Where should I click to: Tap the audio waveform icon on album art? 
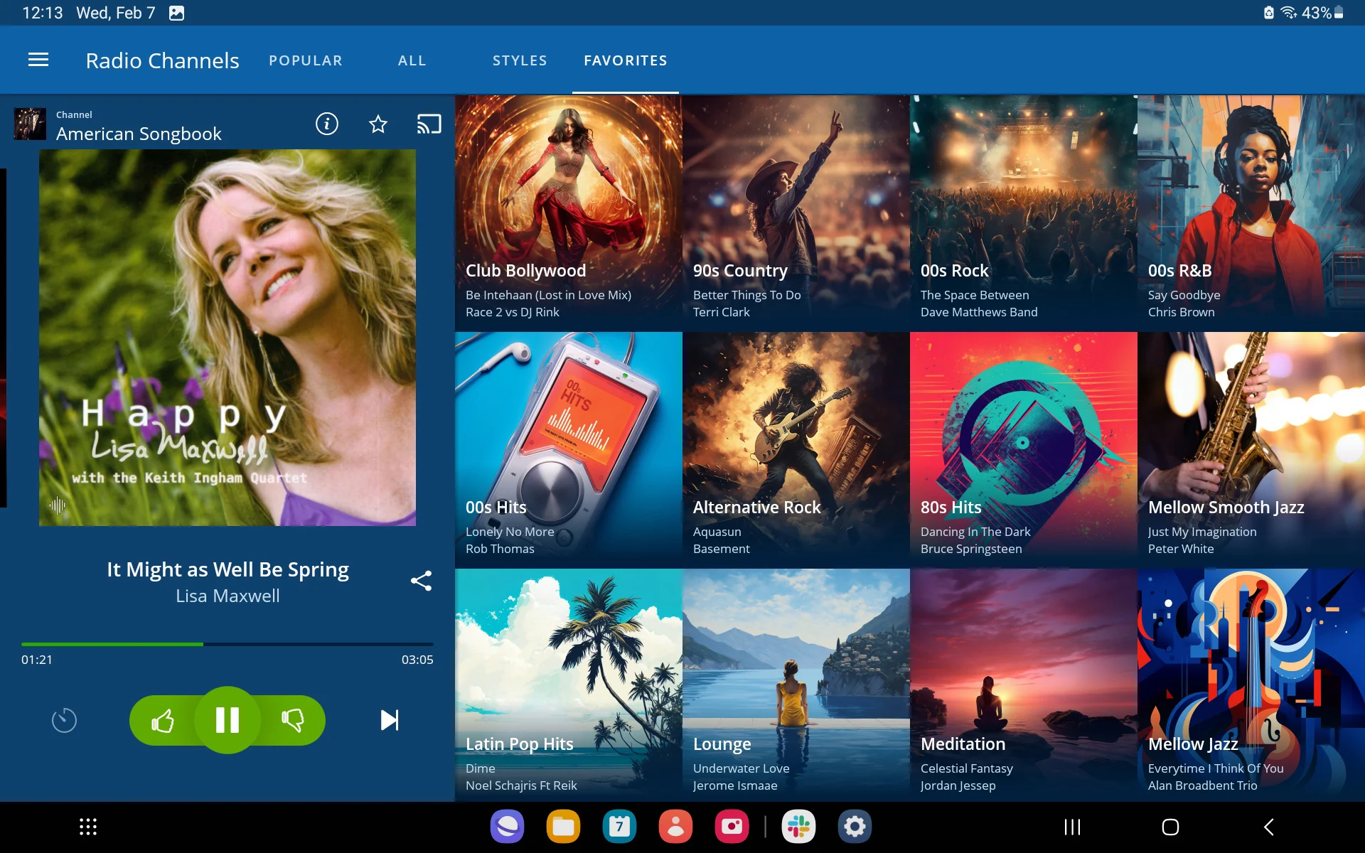tap(58, 505)
